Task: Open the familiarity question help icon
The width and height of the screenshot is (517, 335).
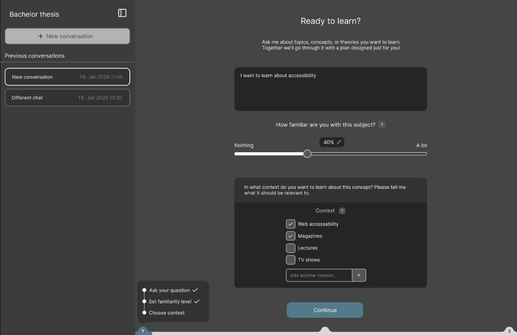Action: pos(382,125)
